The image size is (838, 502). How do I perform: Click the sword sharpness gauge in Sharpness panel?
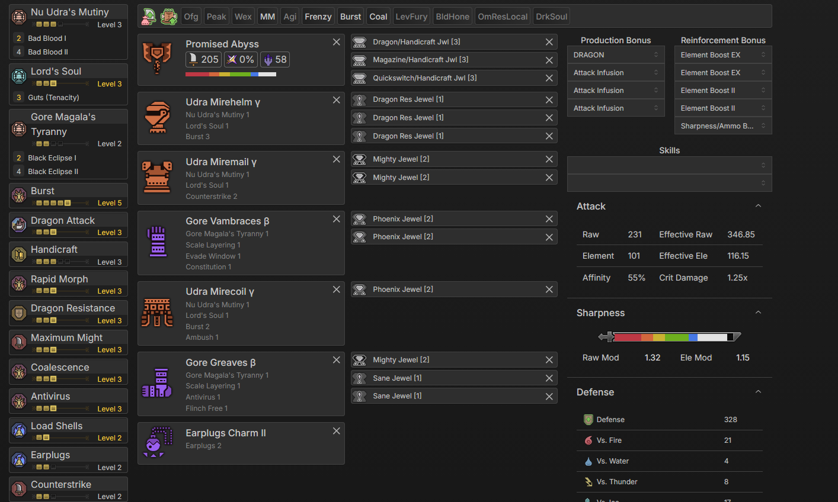point(670,337)
